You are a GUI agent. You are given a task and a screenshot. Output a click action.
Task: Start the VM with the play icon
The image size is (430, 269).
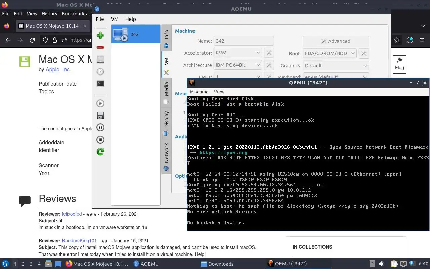click(x=100, y=103)
